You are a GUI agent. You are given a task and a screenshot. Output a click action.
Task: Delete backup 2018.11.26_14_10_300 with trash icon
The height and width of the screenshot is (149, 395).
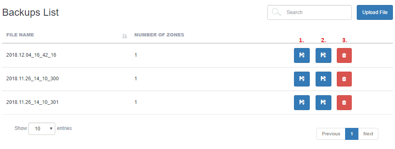pyautogui.click(x=344, y=79)
